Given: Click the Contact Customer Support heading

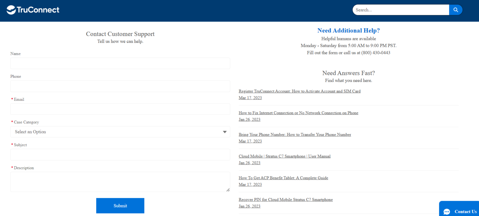Looking at the screenshot, I should click(120, 34).
